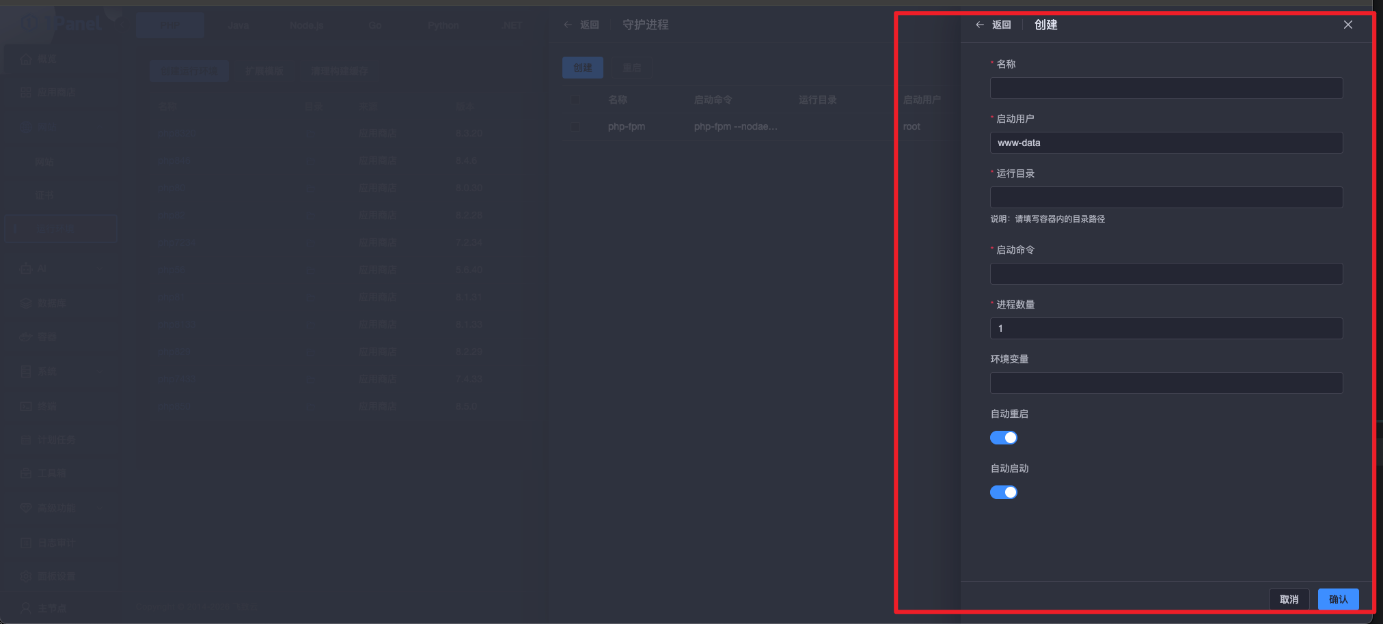Switch to the Node.js runtime tab

click(306, 25)
